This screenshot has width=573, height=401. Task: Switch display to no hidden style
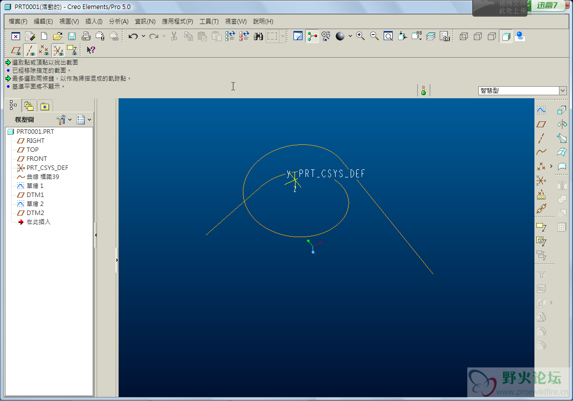pyautogui.click(x=492, y=36)
